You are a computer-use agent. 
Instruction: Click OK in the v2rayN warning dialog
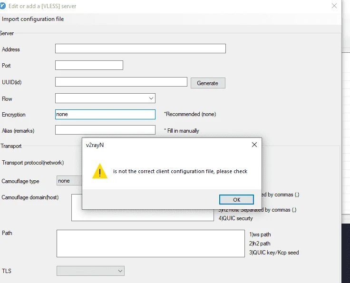236,200
